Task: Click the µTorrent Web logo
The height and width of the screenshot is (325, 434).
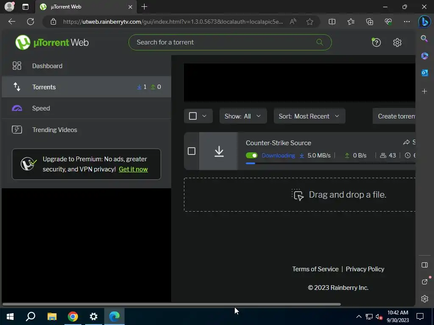Action: point(52,42)
